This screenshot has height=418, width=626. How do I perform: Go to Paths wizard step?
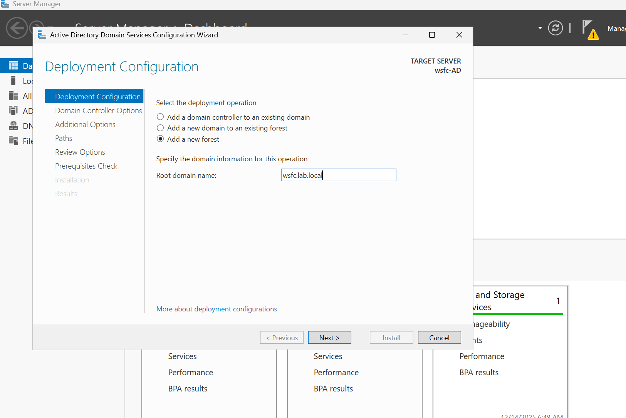point(64,138)
